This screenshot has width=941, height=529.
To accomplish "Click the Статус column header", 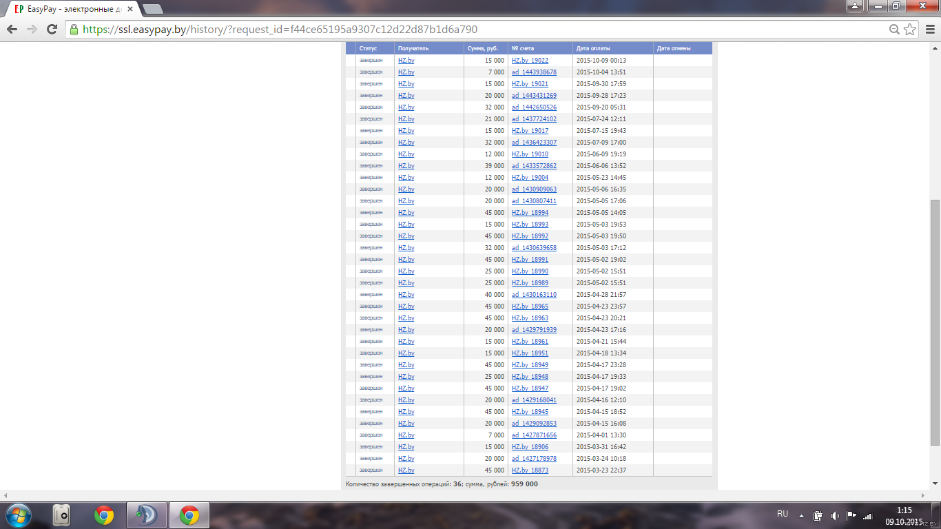I will [368, 48].
